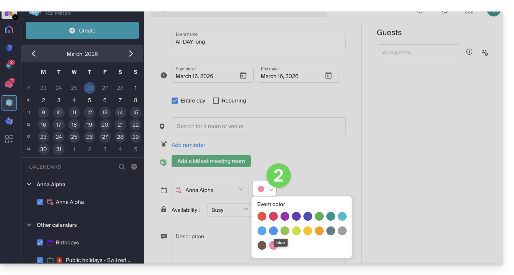
Task: Go to next month in mini calendar
Action: click(x=131, y=54)
